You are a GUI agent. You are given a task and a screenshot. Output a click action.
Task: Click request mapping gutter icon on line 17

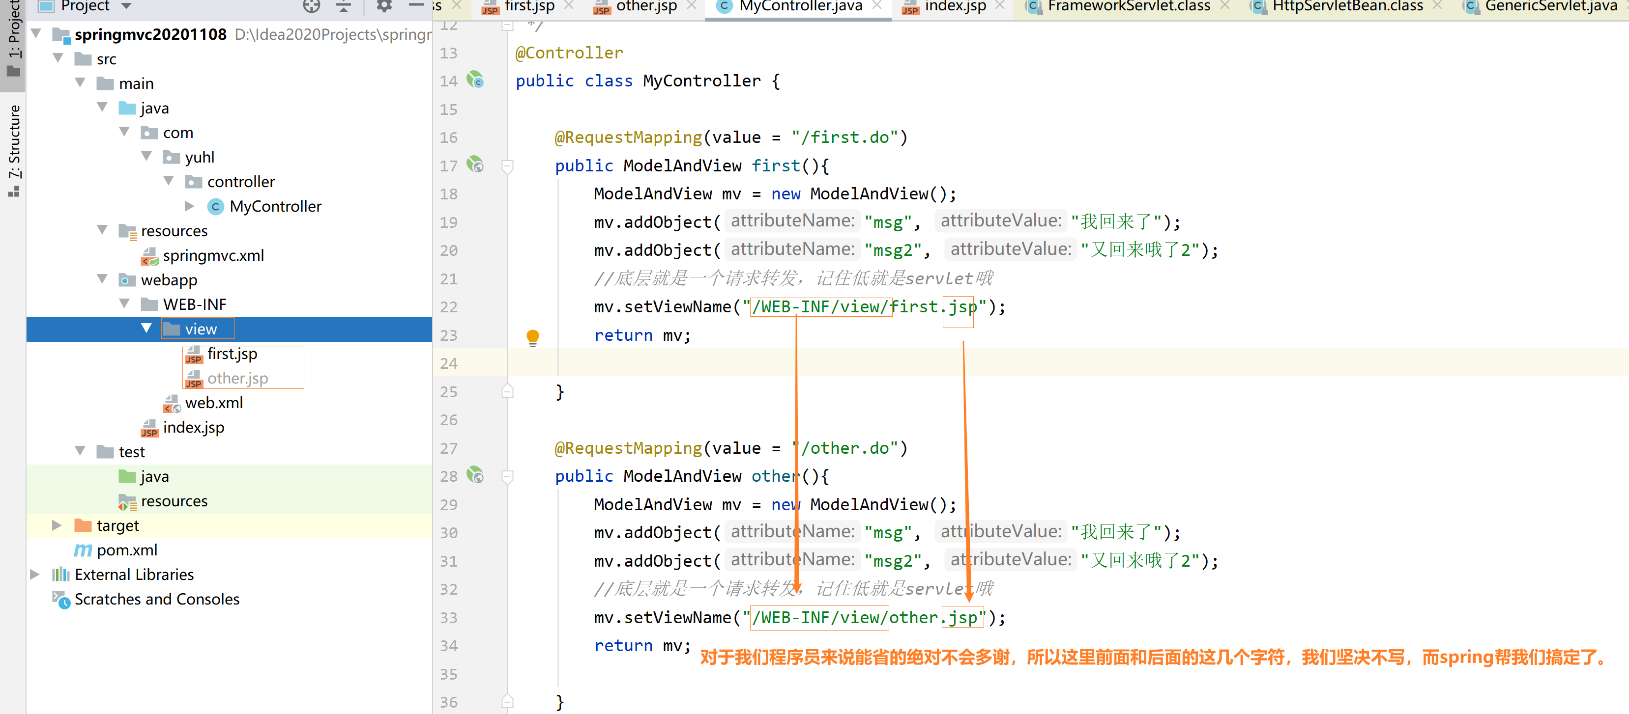coord(475,165)
